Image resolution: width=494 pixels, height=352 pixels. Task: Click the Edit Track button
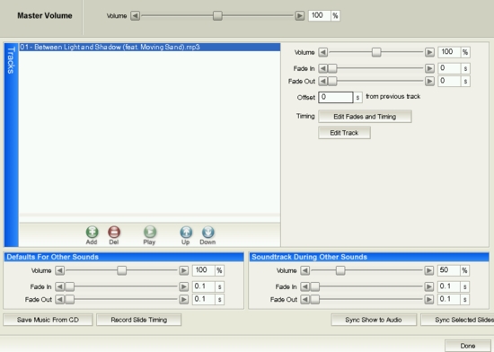point(344,133)
